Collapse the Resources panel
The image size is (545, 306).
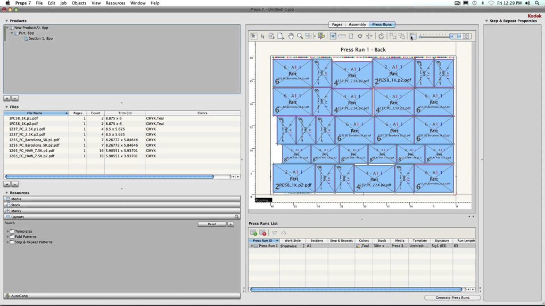6,193
